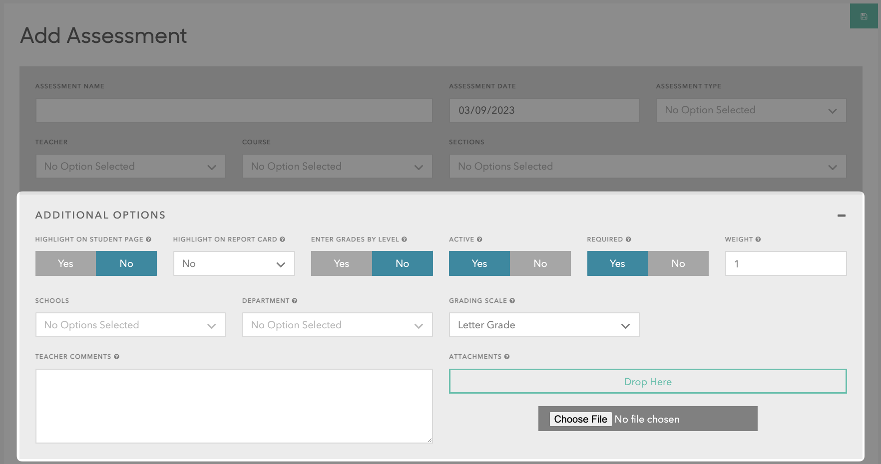Click the help icon next to Weight
Viewport: 881px width, 464px height.
[758, 239]
